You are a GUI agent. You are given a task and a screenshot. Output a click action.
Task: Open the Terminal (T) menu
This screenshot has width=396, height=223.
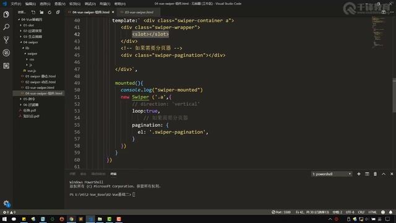click(x=105, y=4)
